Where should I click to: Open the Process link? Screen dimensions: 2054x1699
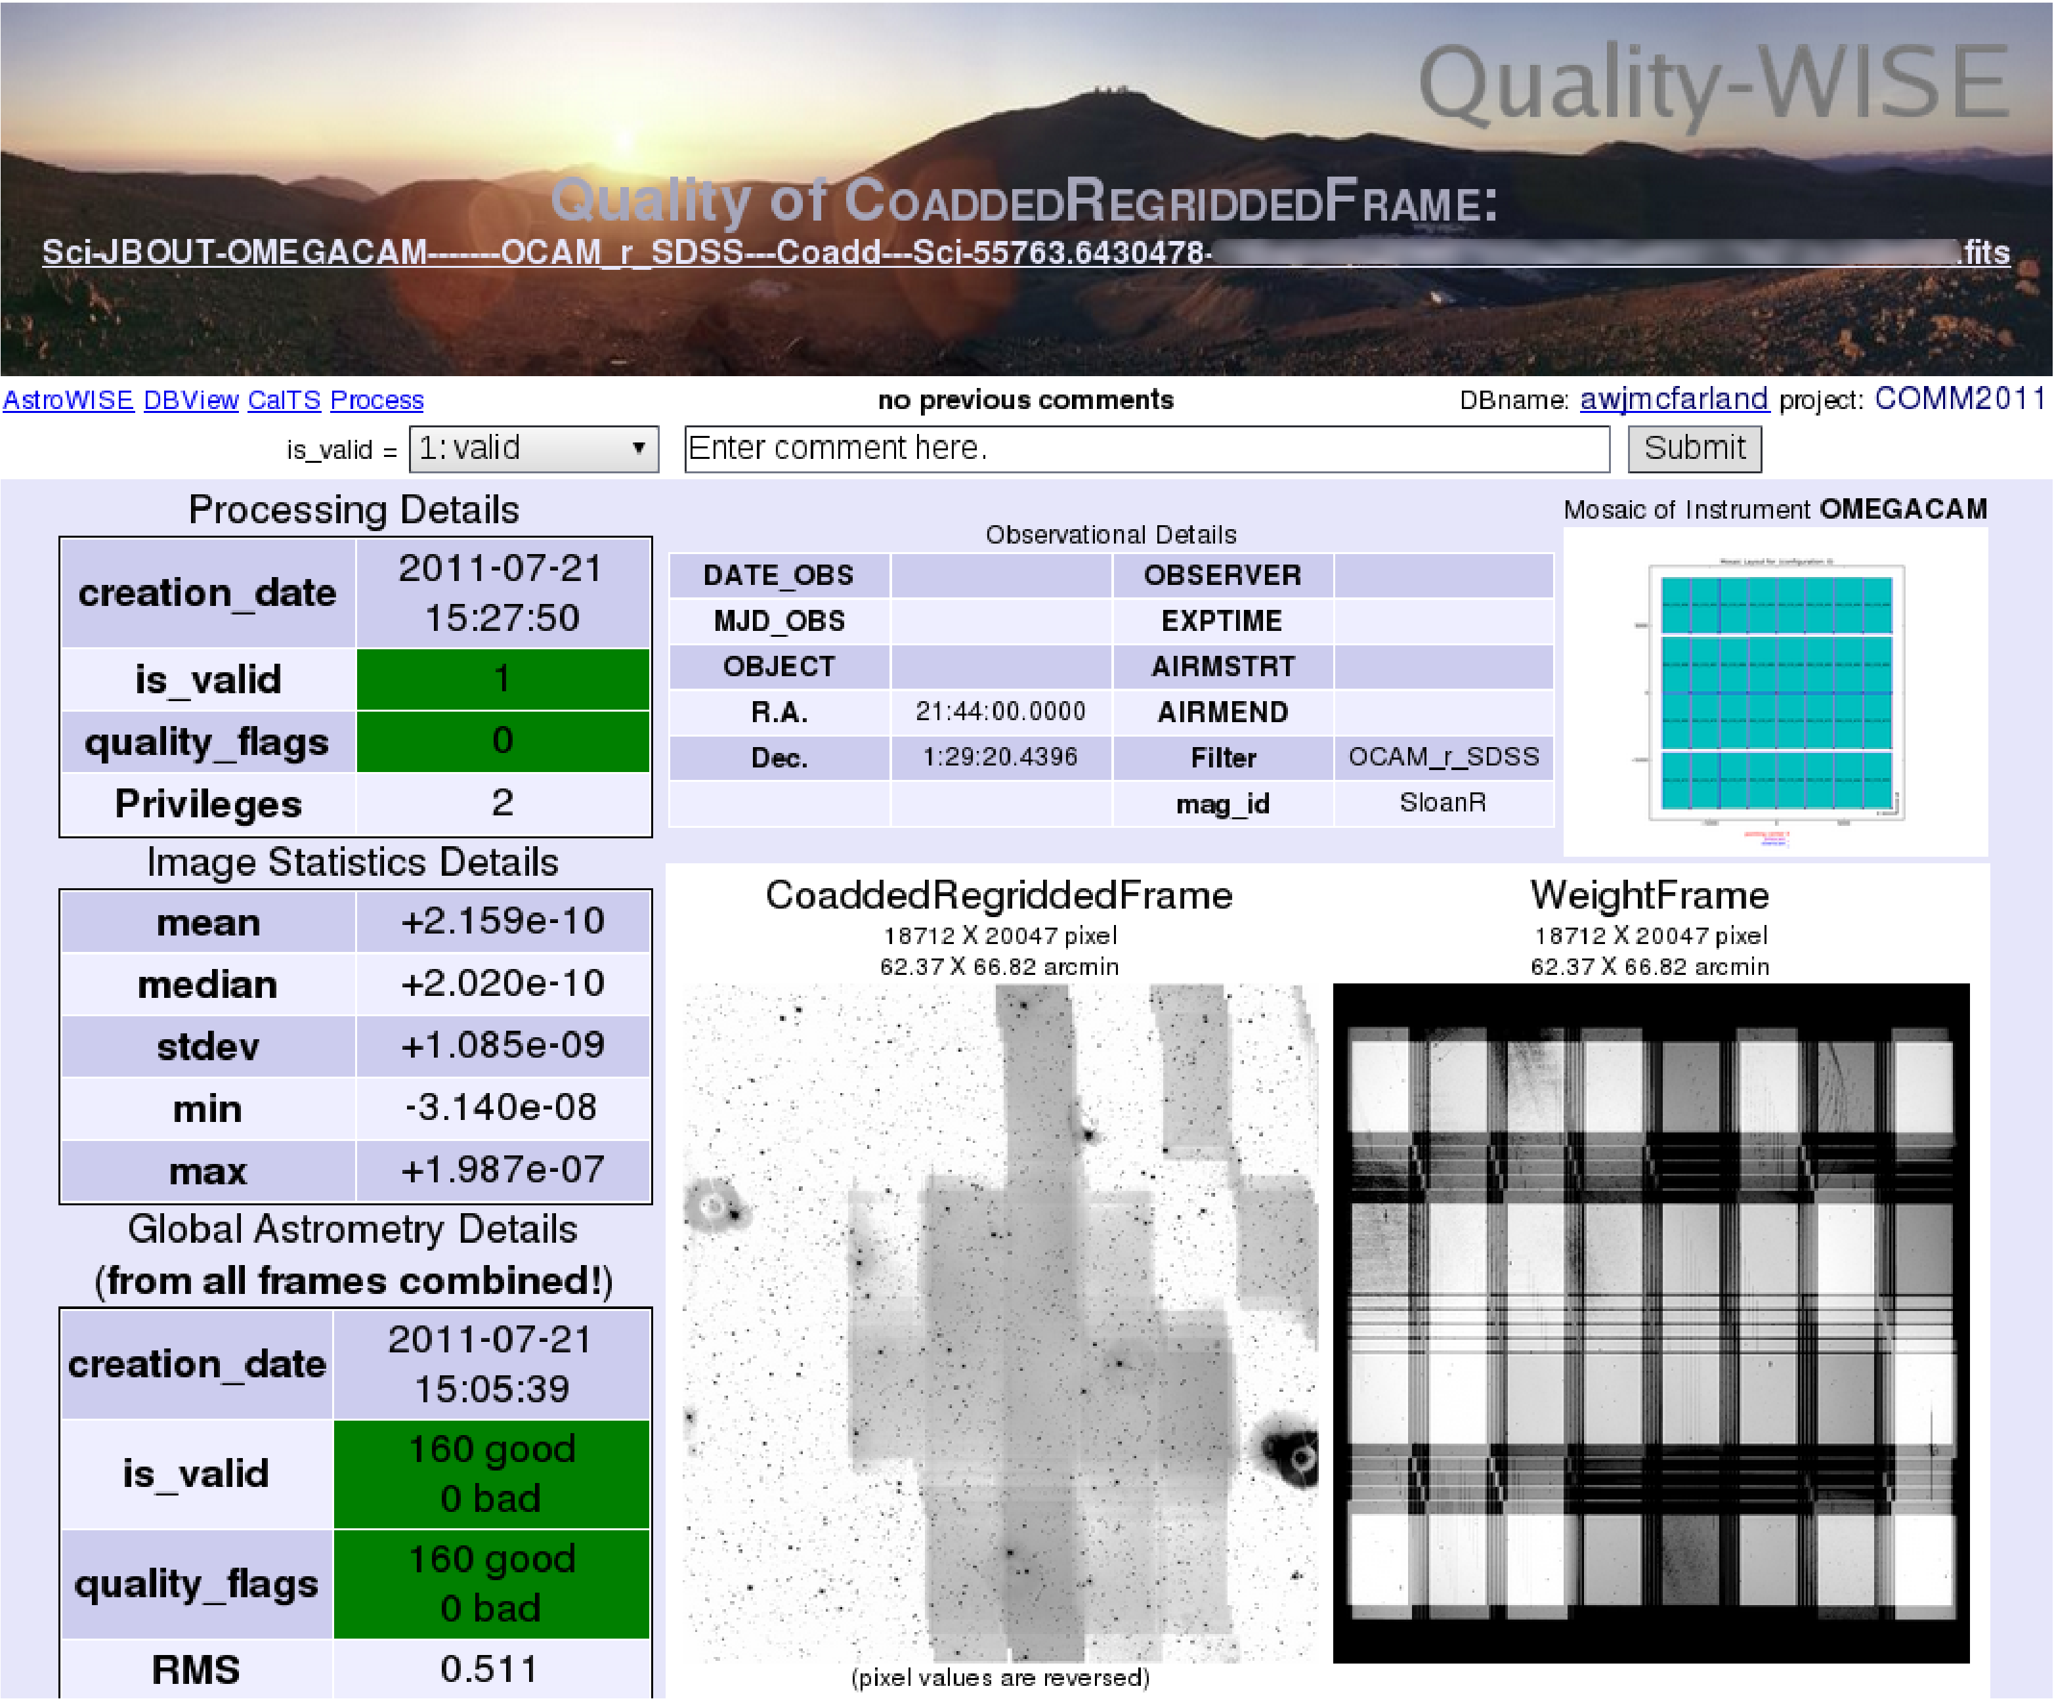pos(377,400)
